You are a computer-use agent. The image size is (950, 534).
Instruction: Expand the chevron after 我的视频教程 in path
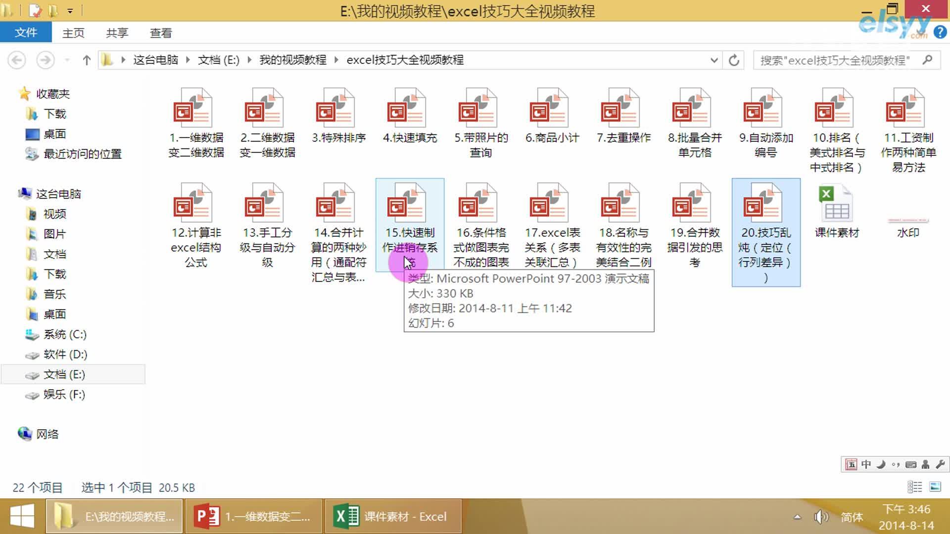[x=336, y=60]
